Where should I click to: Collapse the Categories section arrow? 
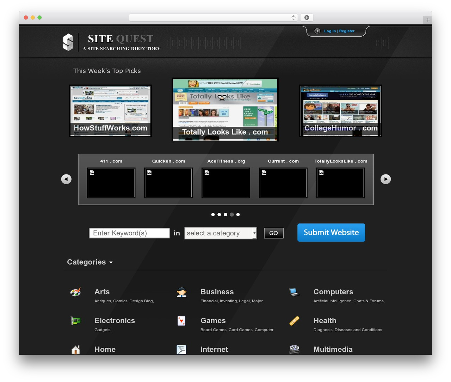tap(111, 263)
